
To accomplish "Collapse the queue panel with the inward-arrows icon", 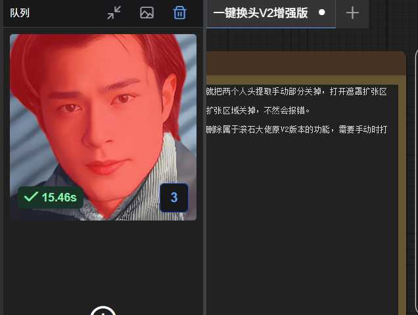I will 114,12.
